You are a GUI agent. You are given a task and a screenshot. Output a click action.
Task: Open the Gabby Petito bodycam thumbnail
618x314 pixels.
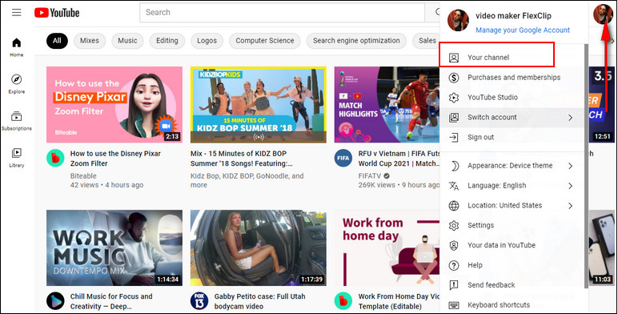pos(258,248)
